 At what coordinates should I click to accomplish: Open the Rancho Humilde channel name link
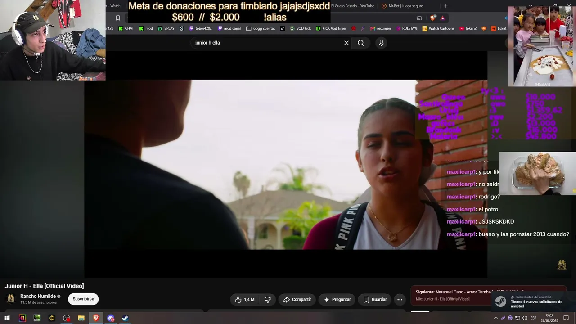[38, 296]
